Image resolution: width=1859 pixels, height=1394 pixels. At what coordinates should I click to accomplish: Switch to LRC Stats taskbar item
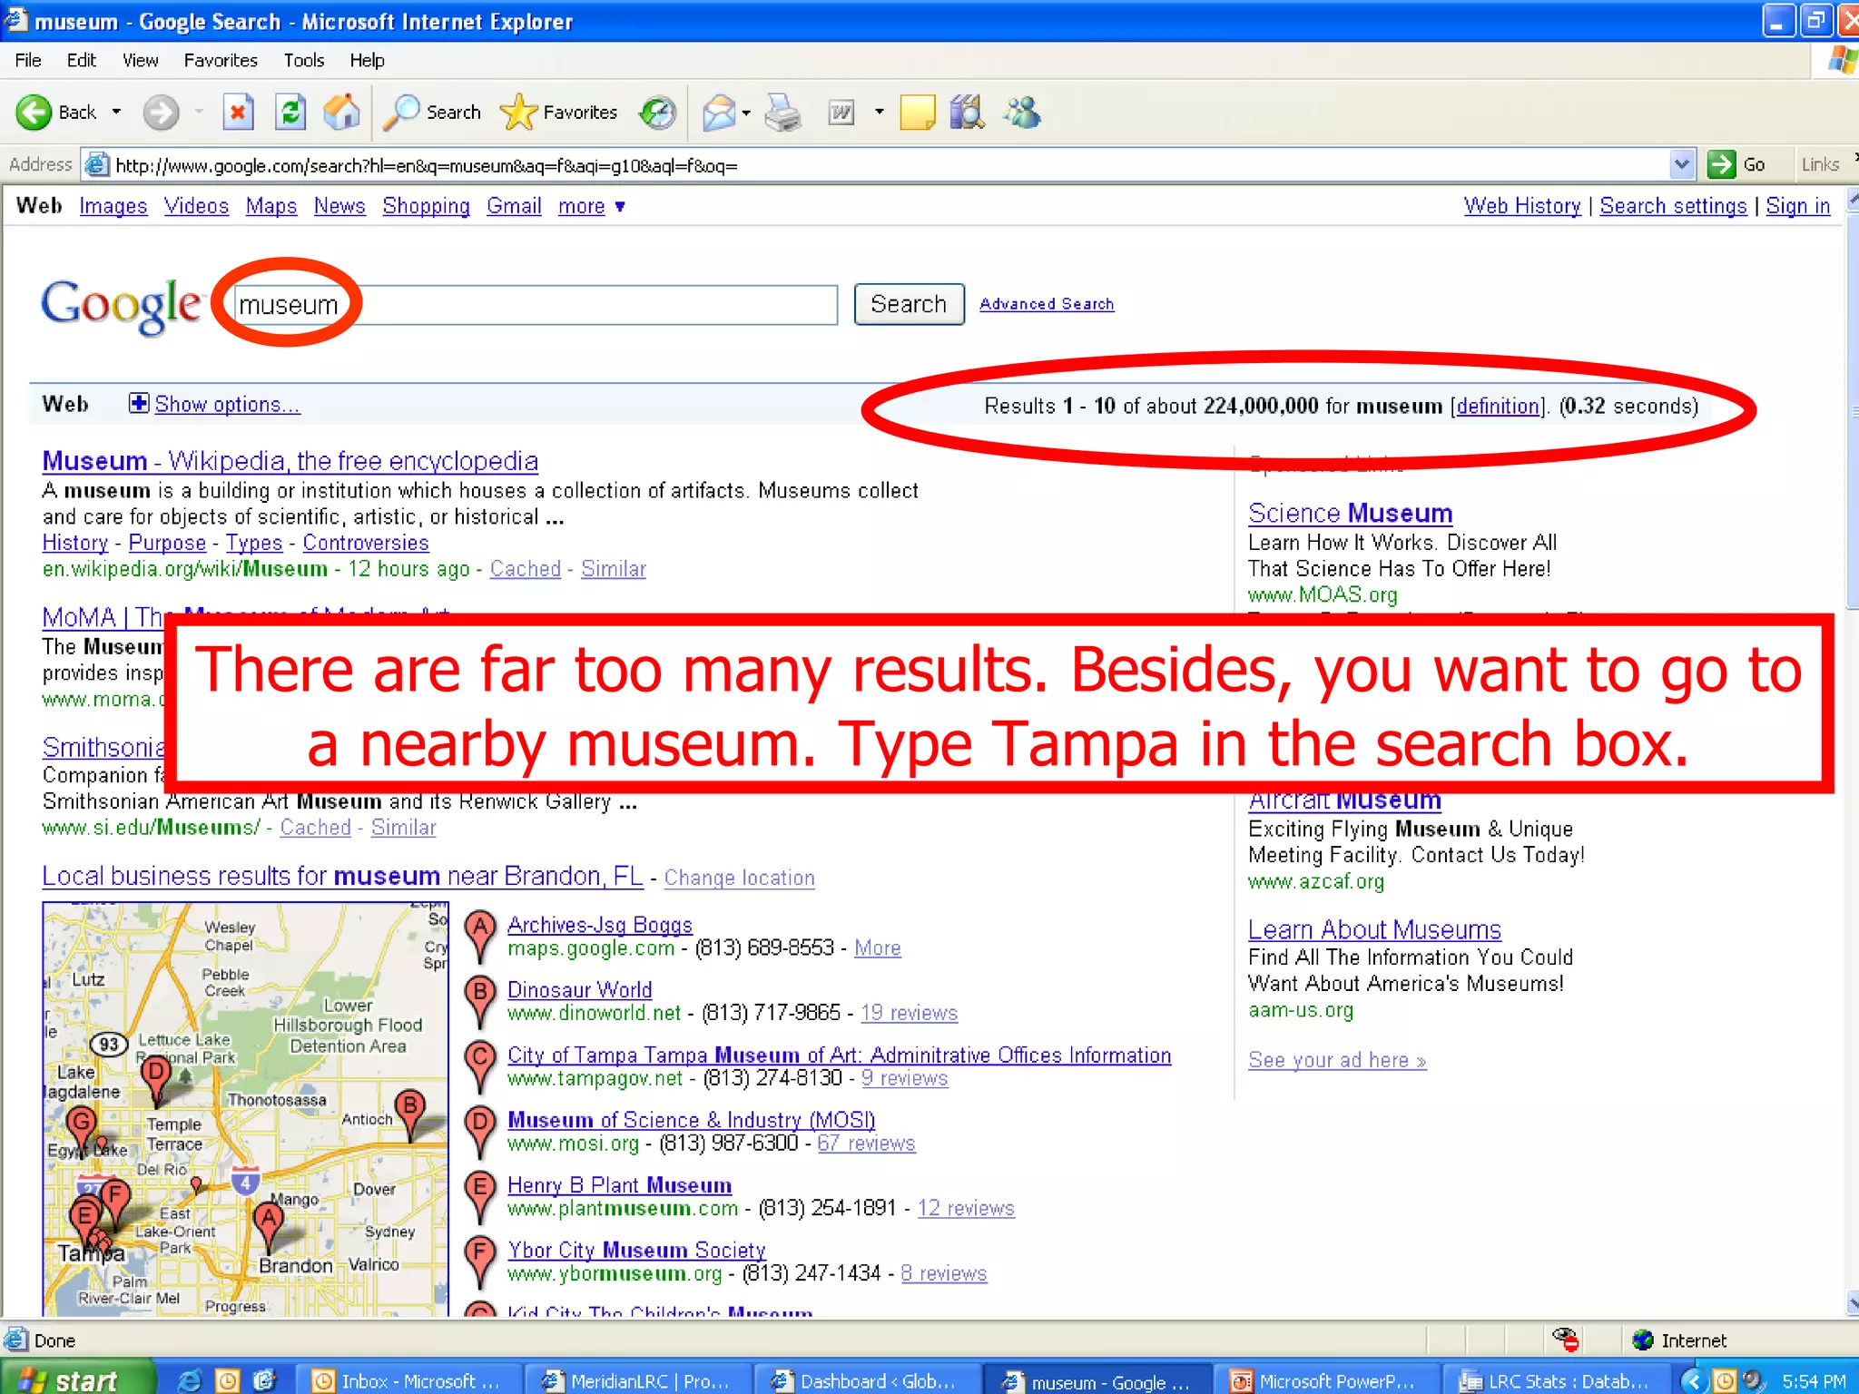(x=1559, y=1380)
